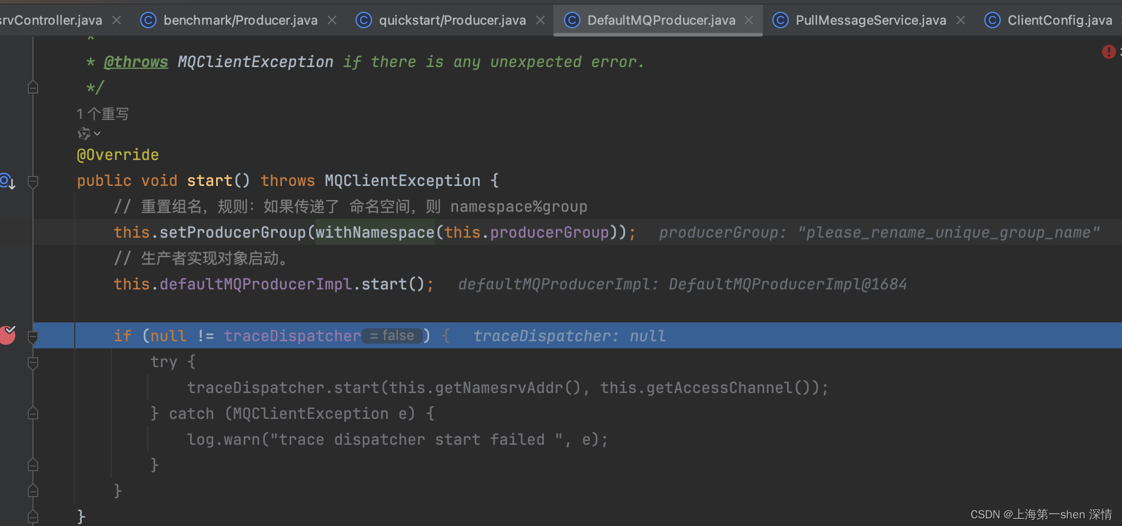Collapse the catch block fold marker
Viewport: 1122px width, 526px height.
(x=33, y=414)
